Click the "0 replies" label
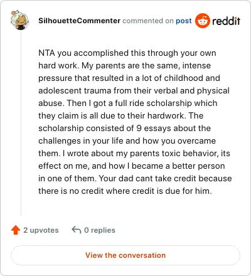 click(100, 230)
